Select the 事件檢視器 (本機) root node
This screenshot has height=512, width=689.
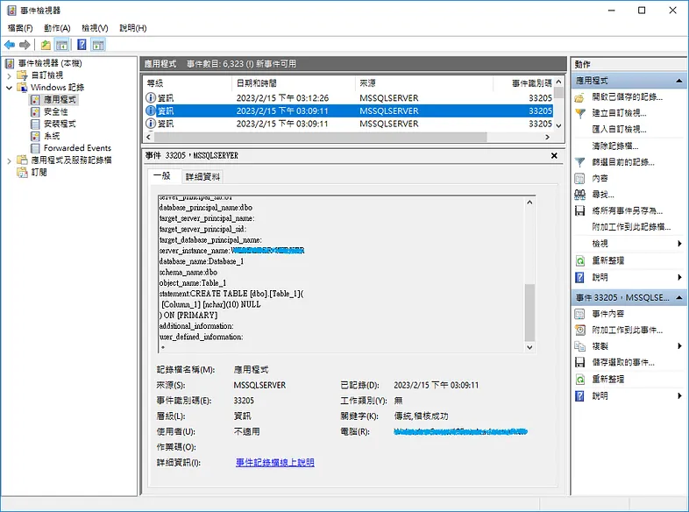point(50,63)
